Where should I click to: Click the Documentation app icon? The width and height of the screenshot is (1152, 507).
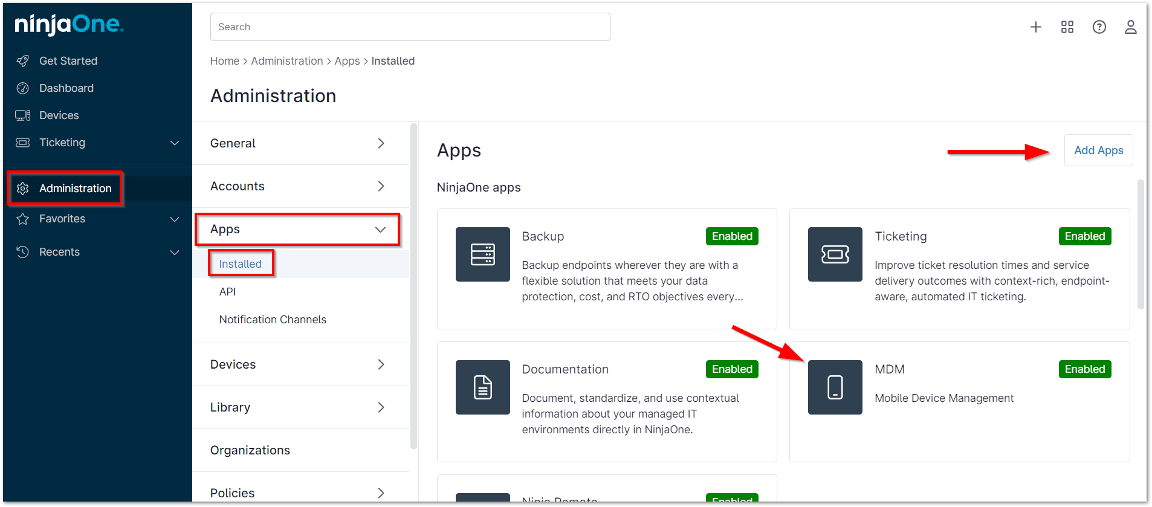coord(482,387)
